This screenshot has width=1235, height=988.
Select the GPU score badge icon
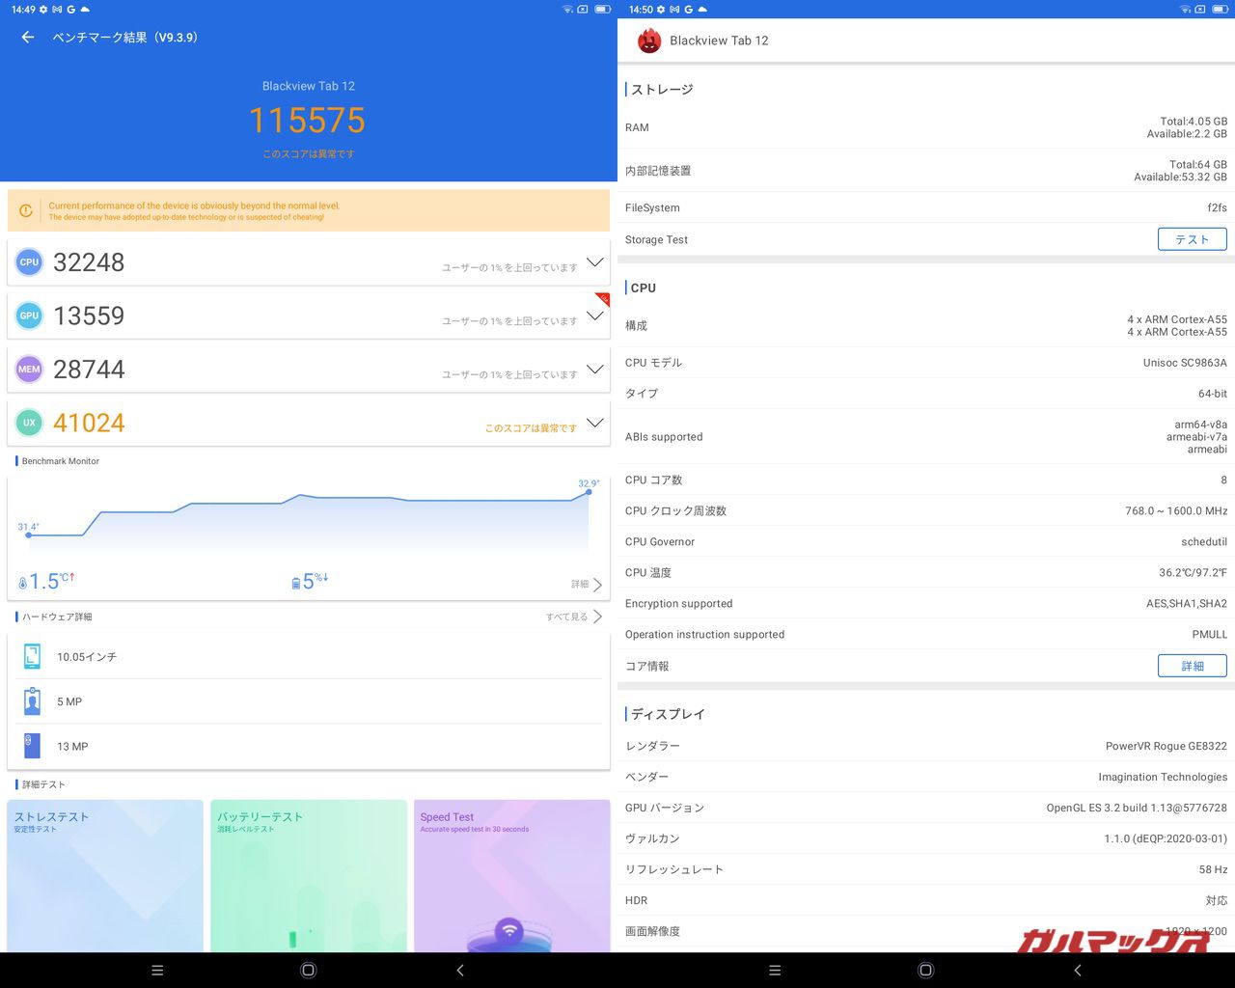[29, 316]
